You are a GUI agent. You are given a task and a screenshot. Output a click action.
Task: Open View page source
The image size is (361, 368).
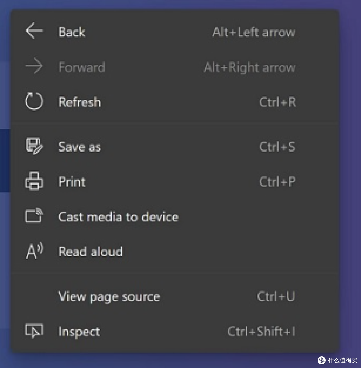(174, 296)
